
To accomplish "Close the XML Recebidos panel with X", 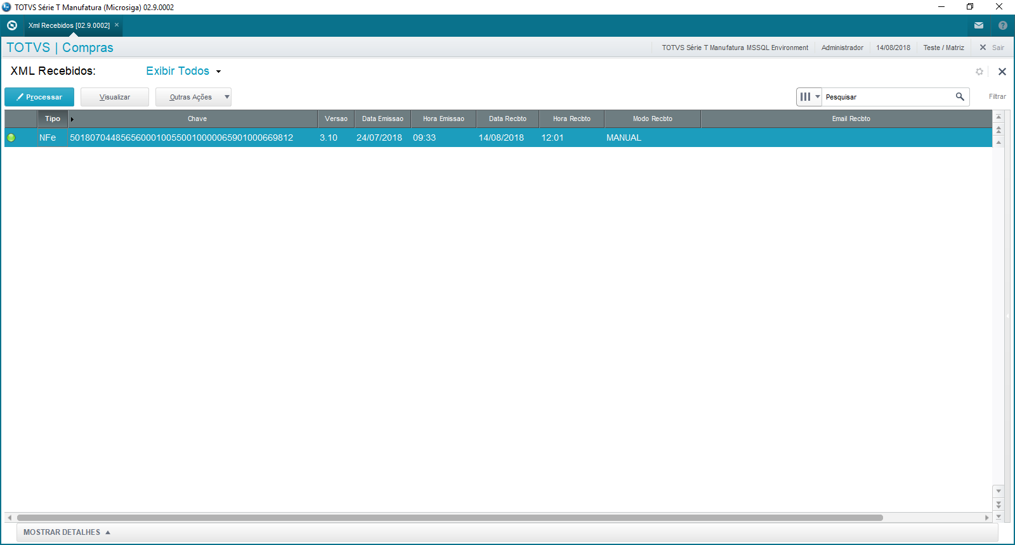I will (x=1002, y=72).
